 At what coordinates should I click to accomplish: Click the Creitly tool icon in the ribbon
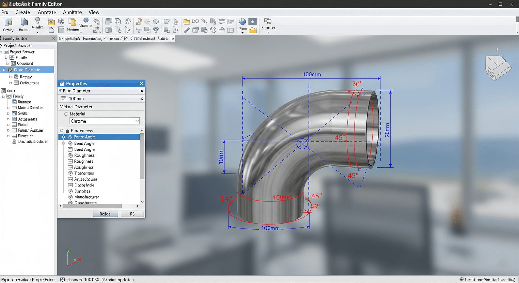(x=8, y=22)
